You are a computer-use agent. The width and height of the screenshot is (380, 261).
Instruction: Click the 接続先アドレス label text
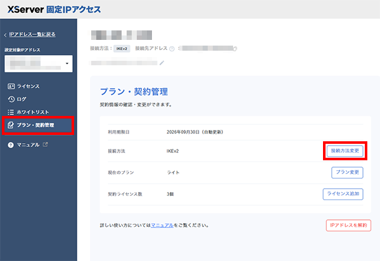(x=151, y=49)
